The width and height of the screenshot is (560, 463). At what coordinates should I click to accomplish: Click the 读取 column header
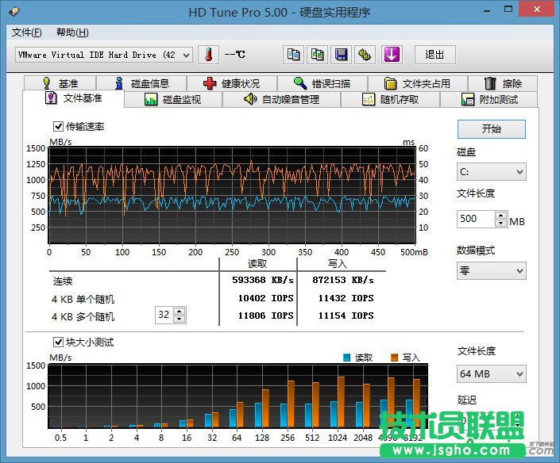[x=257, y=264]
